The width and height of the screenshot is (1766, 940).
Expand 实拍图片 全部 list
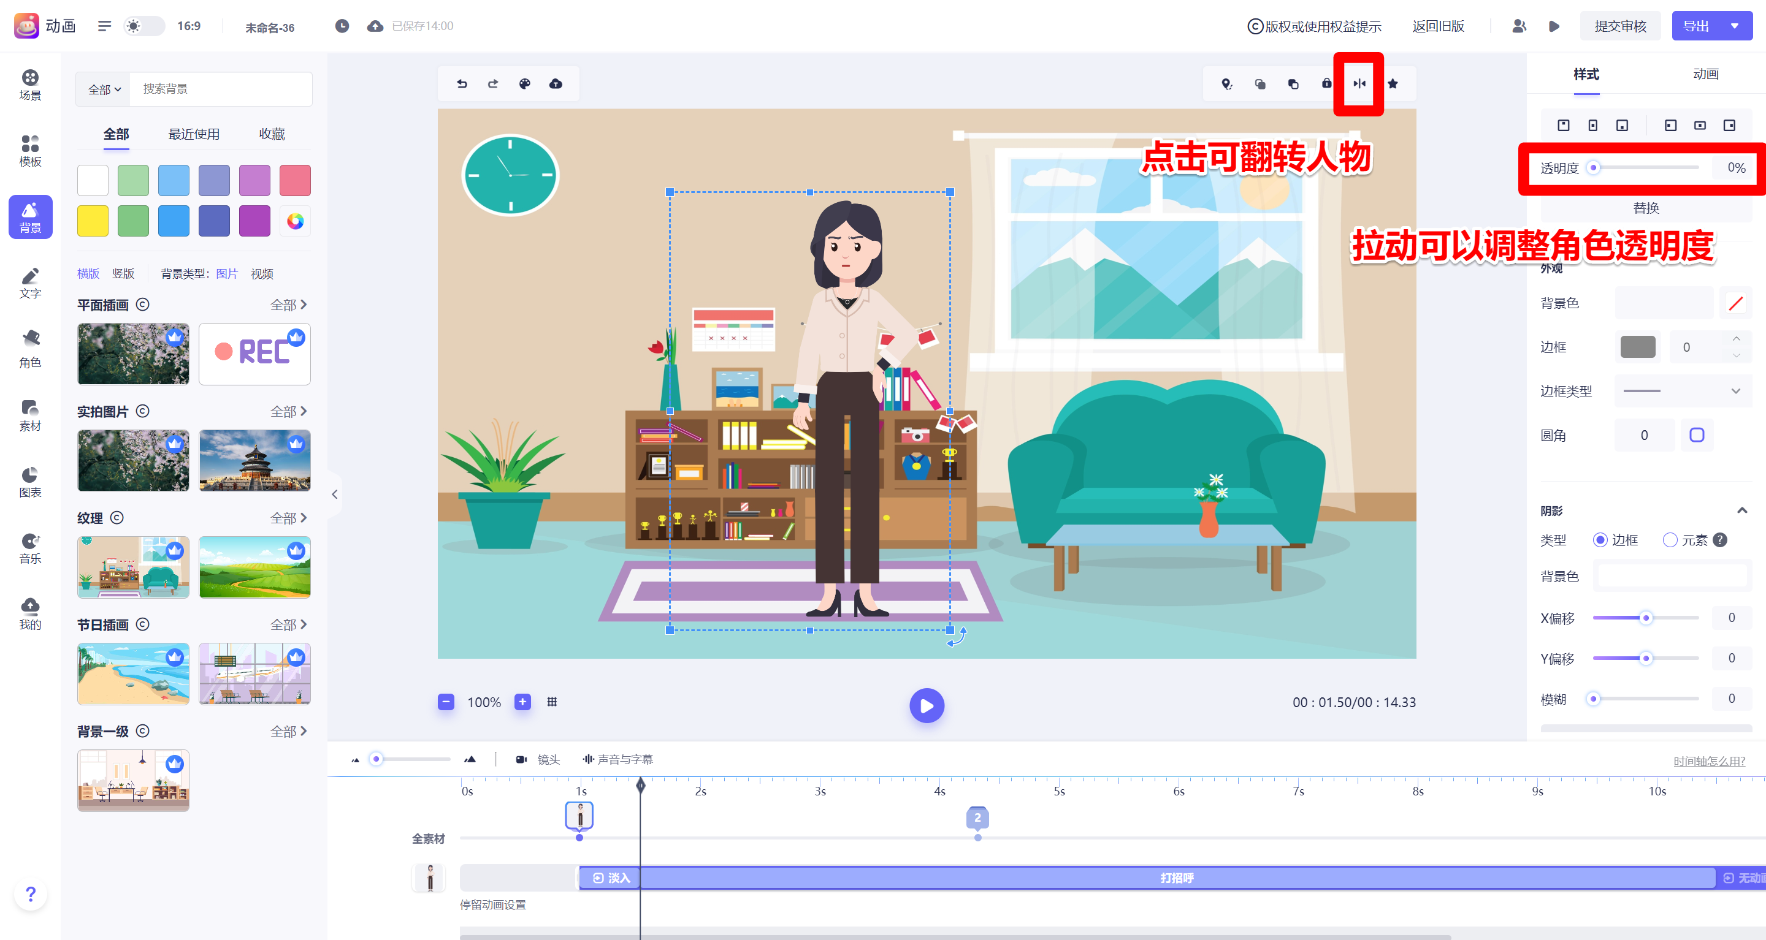(289, 411)
